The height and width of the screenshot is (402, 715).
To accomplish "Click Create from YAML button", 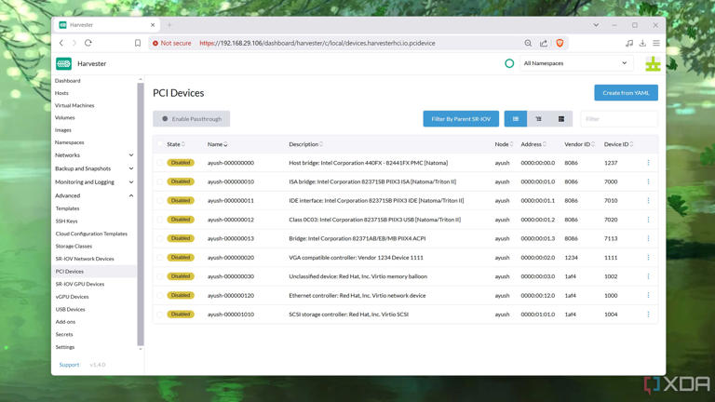I will point(626,93).
